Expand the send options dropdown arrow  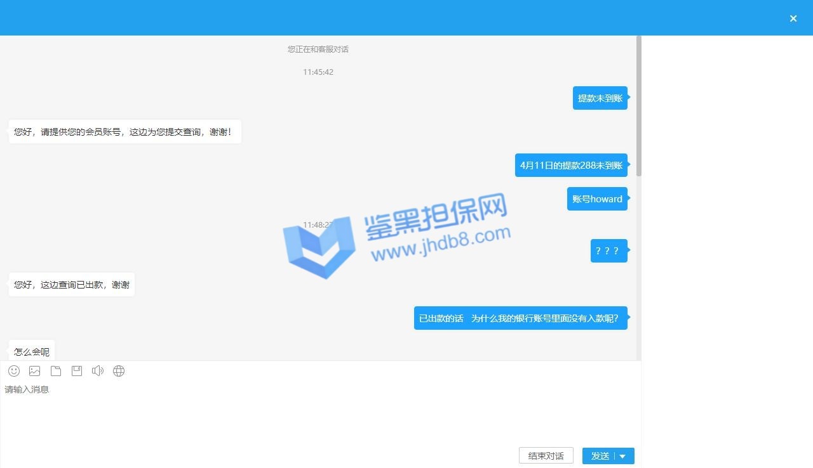623,456
